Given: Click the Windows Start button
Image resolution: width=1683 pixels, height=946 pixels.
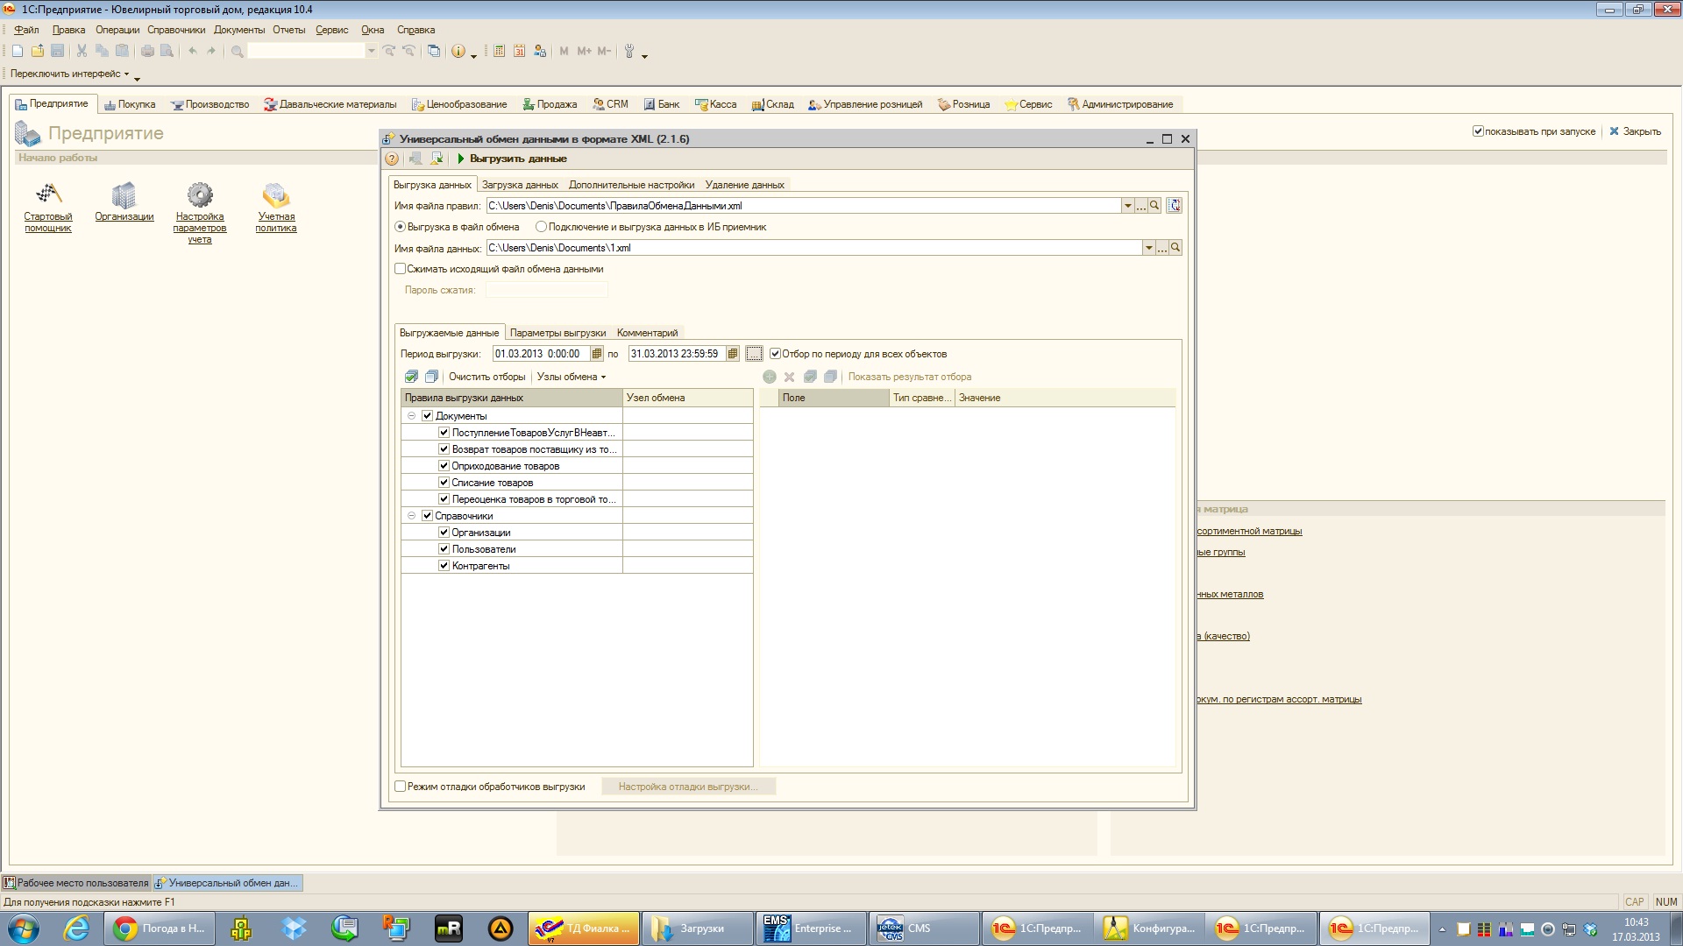Looking at the screenshot, I should 24,928.
